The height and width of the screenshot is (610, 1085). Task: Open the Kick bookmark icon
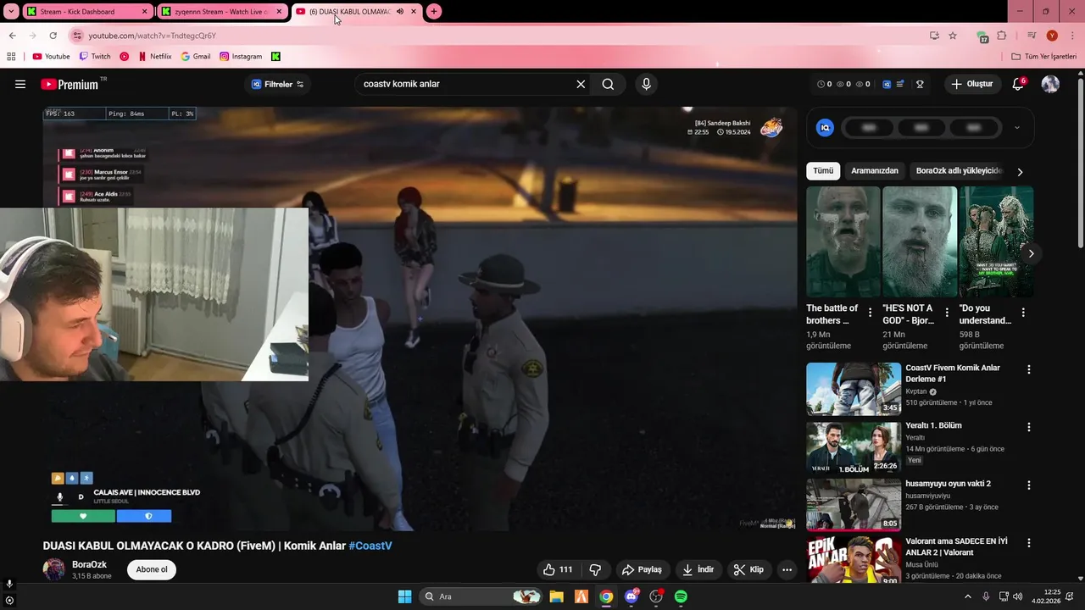(275, 57)
